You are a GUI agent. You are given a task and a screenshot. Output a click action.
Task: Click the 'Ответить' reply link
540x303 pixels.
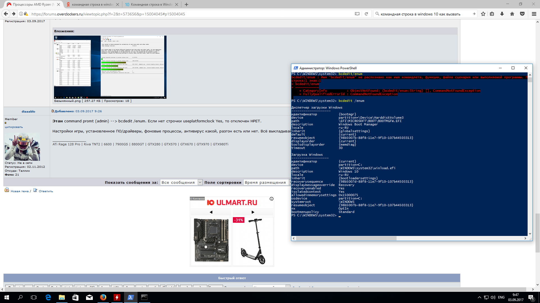(46, 191)
